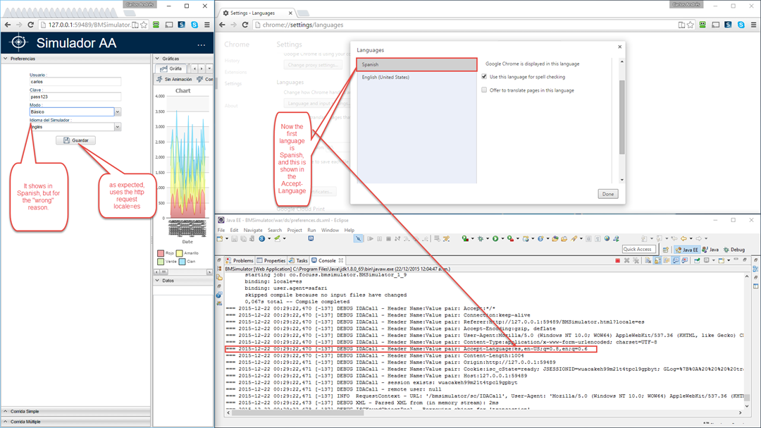Click the Remove Launch icon in Console toolbar
The image size is (761, 428).
coord(626,261)
